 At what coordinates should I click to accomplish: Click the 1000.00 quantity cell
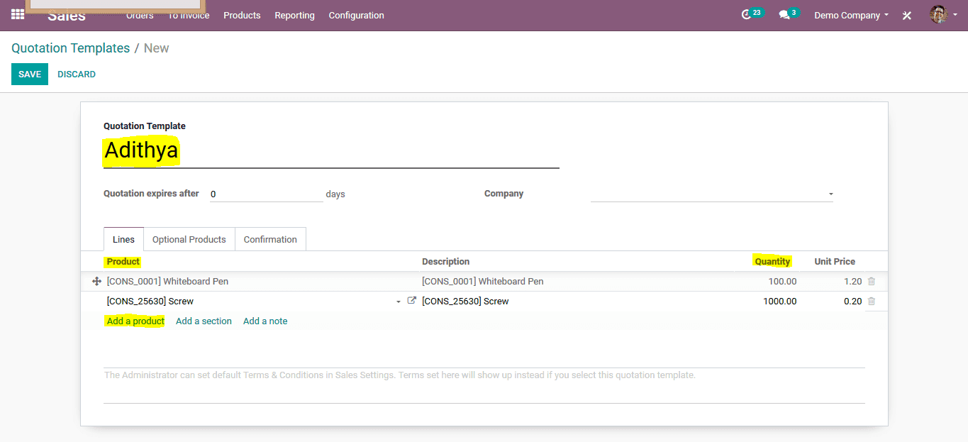767,302
